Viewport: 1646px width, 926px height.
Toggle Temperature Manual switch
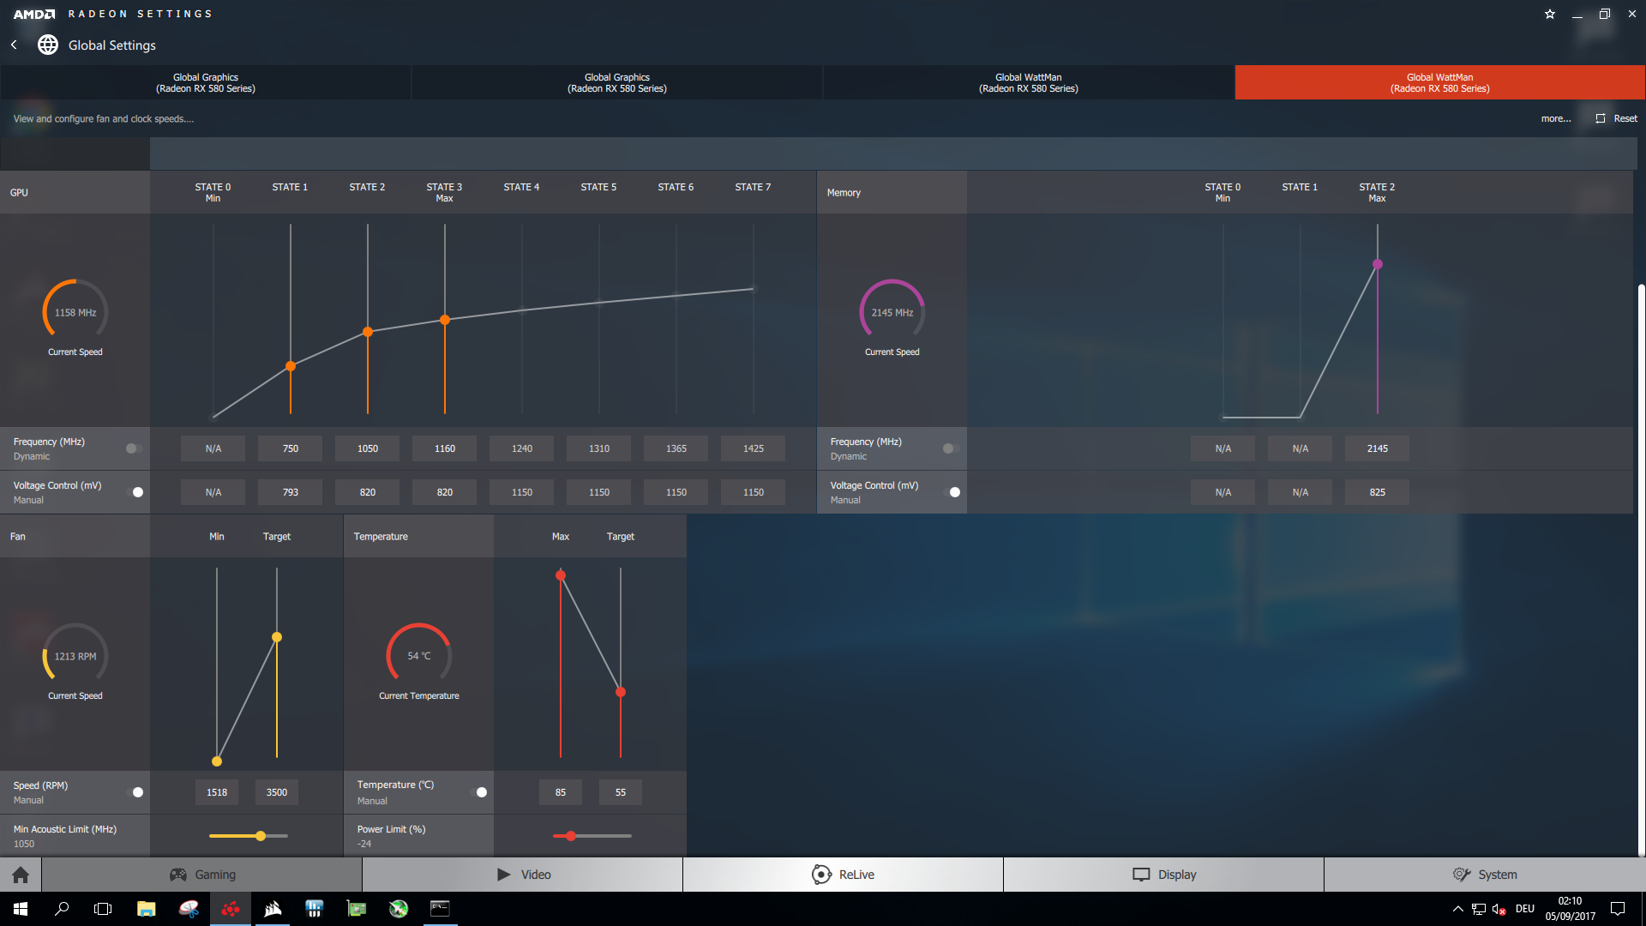pos(479,792)
